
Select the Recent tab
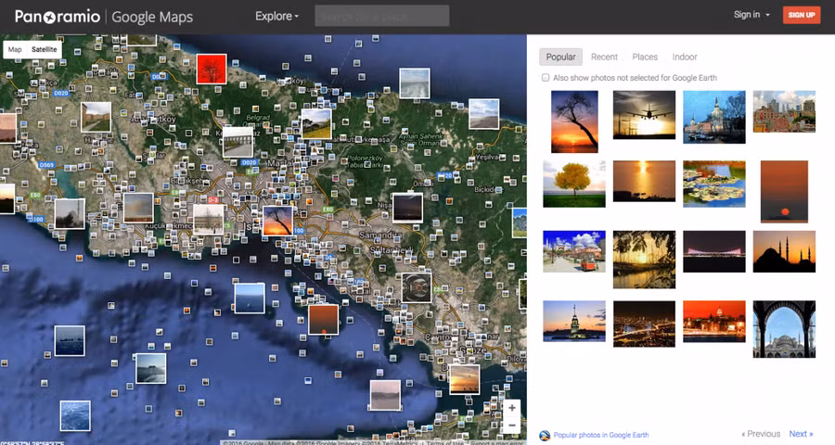[x=604, y=57]
